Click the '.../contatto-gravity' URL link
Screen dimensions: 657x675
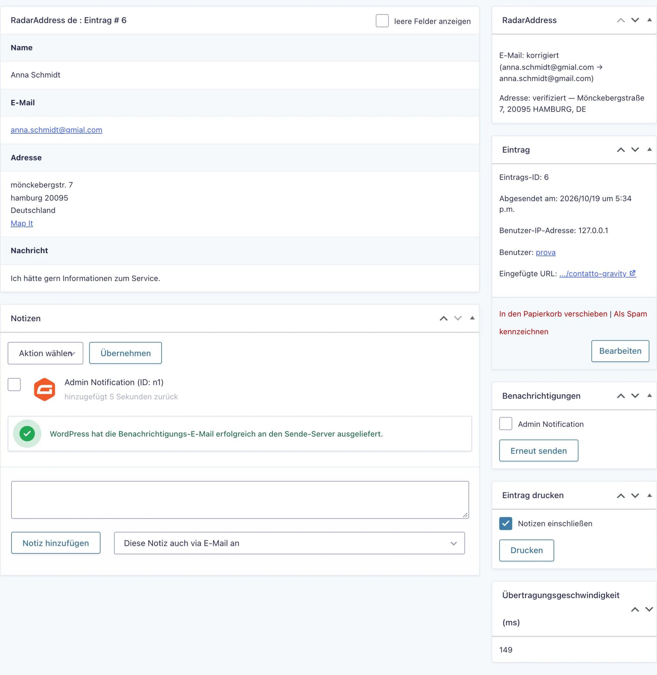pos(592,274)
